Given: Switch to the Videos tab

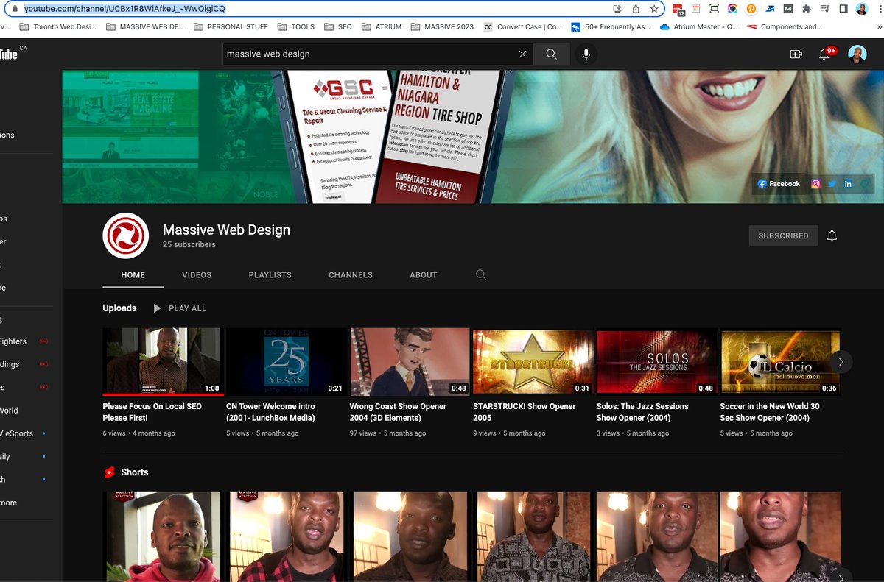Looking at the screenshot, I should 197,274.
